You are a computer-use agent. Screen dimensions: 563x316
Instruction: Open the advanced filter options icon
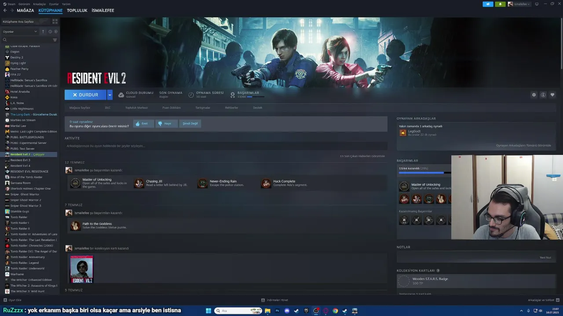55,40
